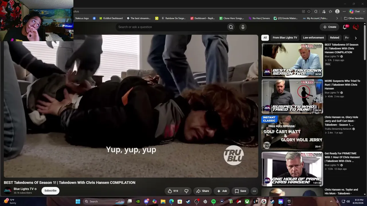Viewport: 367px width, 206px height.
Task: Share this video
Action: (203, 191)
